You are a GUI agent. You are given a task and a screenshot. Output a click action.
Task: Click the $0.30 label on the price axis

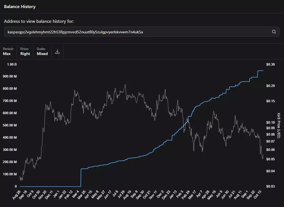[x=270, y=64]
